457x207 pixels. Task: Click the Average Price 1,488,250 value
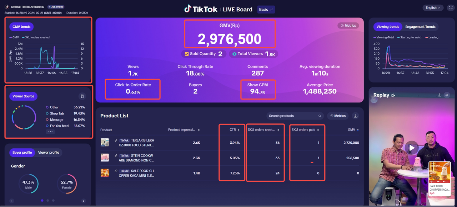point(320,91)
